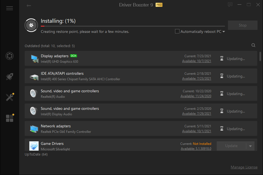Expand the Automatically reboot PC dropdown arrow
The height and width of the screenshot is (175, 263).
224,32
